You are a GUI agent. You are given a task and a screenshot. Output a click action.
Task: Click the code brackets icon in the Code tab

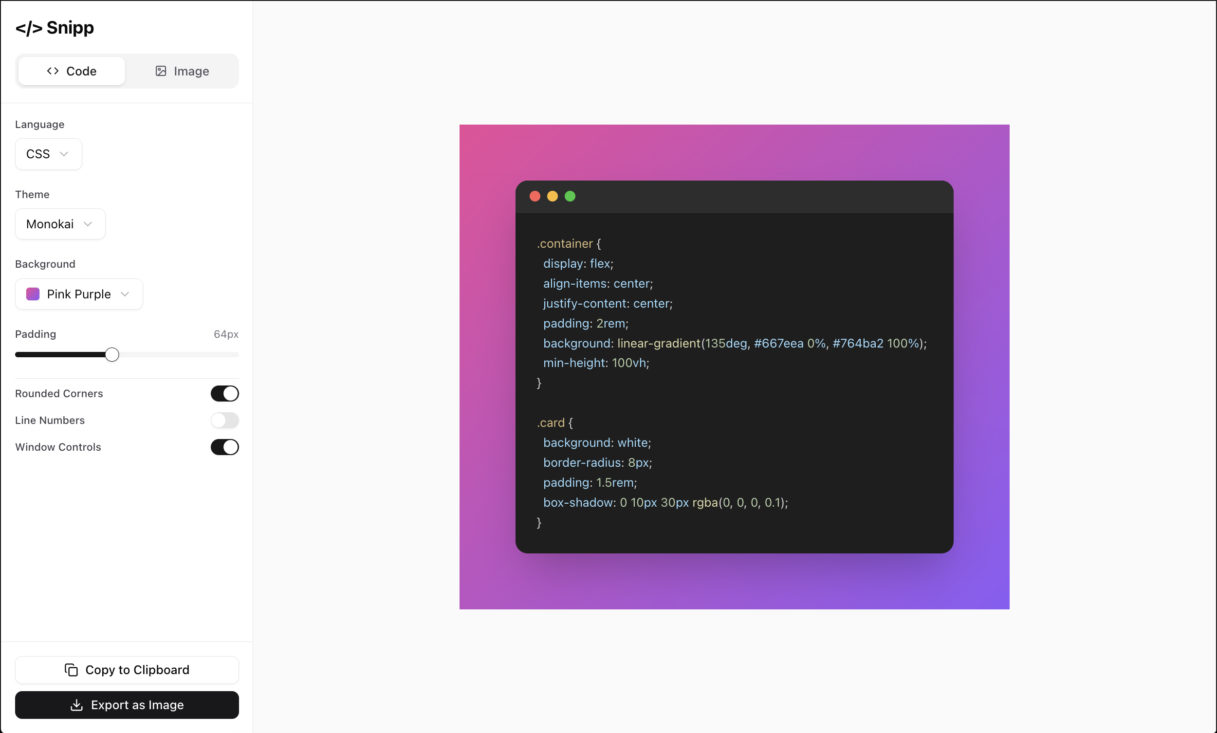pos(53,71)
